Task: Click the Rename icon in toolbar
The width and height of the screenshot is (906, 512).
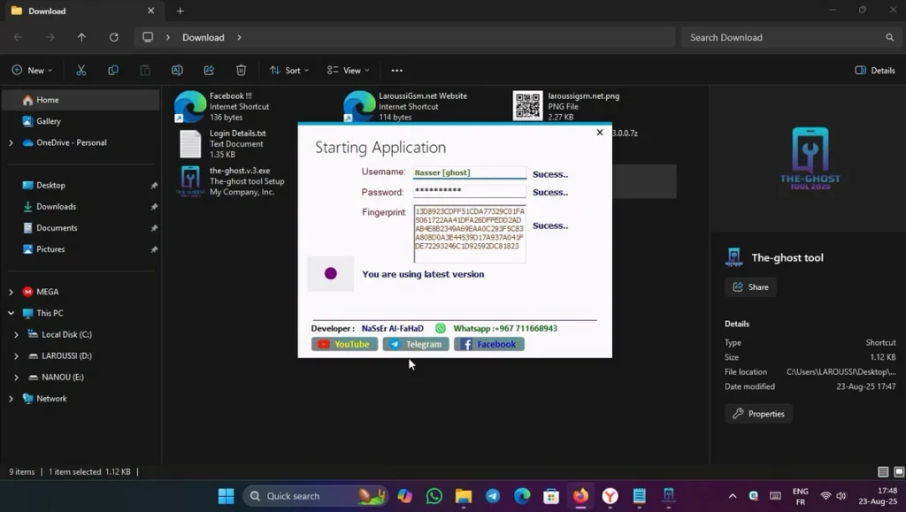Action: click(177, 70)
